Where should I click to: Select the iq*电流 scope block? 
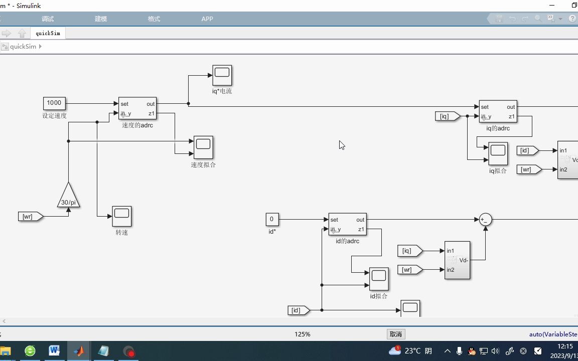pos(222,76)
